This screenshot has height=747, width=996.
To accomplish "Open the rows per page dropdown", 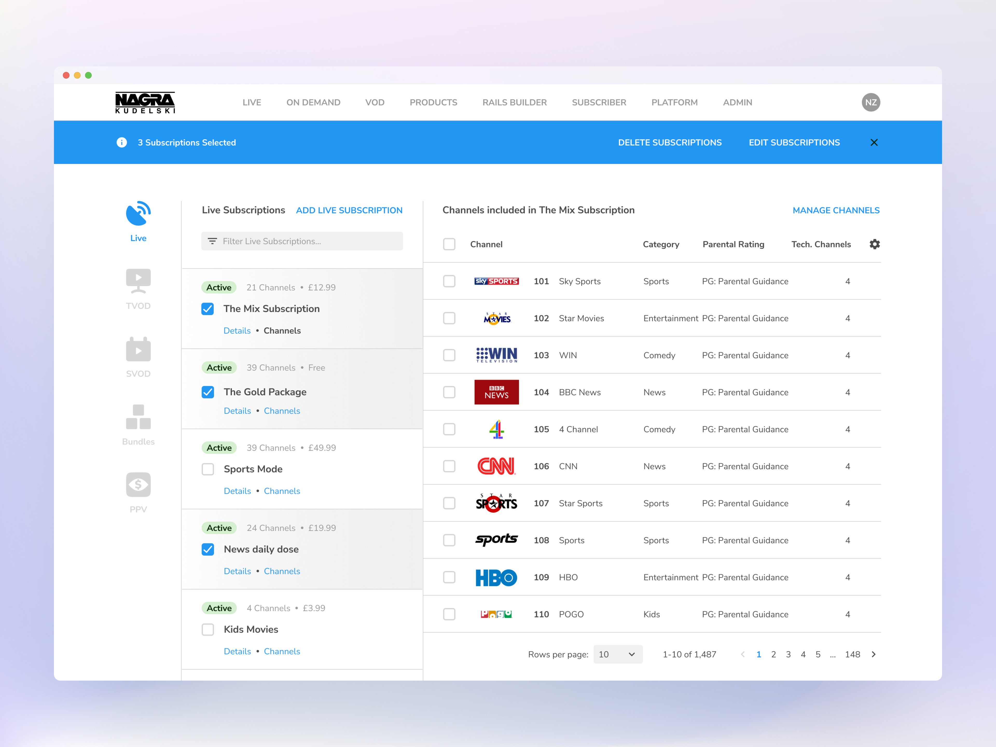I will [617, 654].
